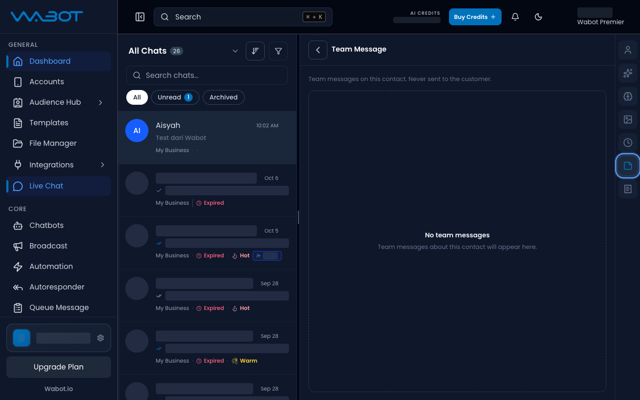Open Aisyah's chat conversation

(207, 137)
